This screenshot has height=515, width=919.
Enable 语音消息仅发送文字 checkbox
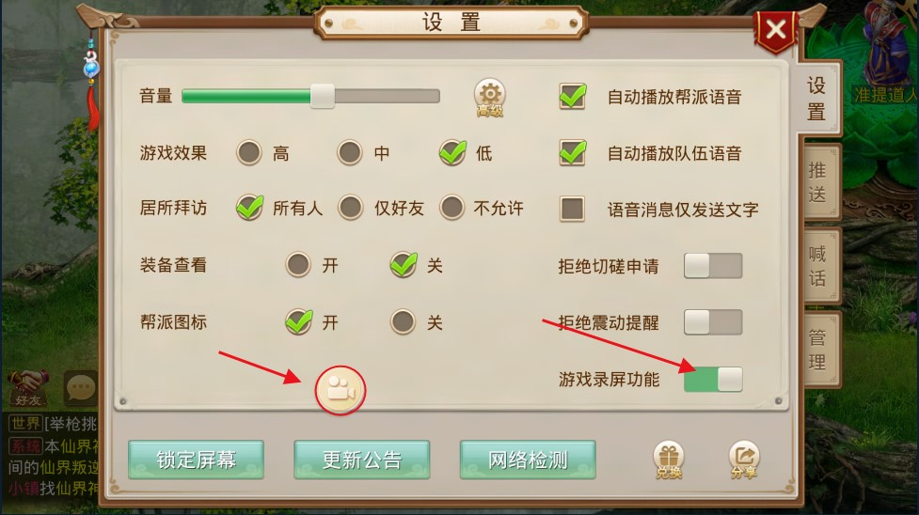[x=572, y=209]
